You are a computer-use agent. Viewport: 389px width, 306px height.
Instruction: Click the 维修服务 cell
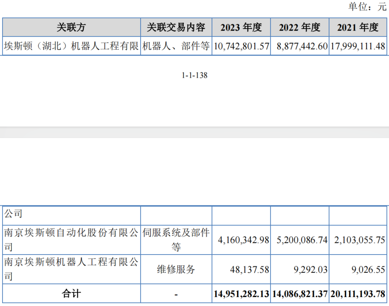point(176,269)
